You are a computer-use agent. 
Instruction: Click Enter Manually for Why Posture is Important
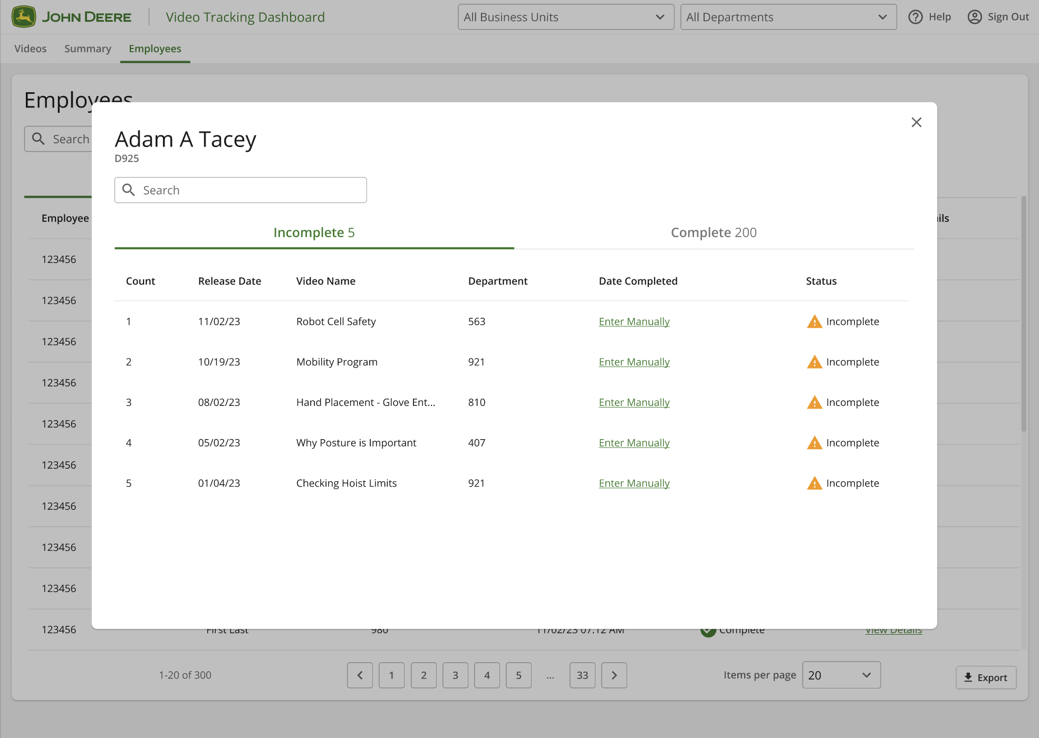pyautogui.click(x=634, y=443)
